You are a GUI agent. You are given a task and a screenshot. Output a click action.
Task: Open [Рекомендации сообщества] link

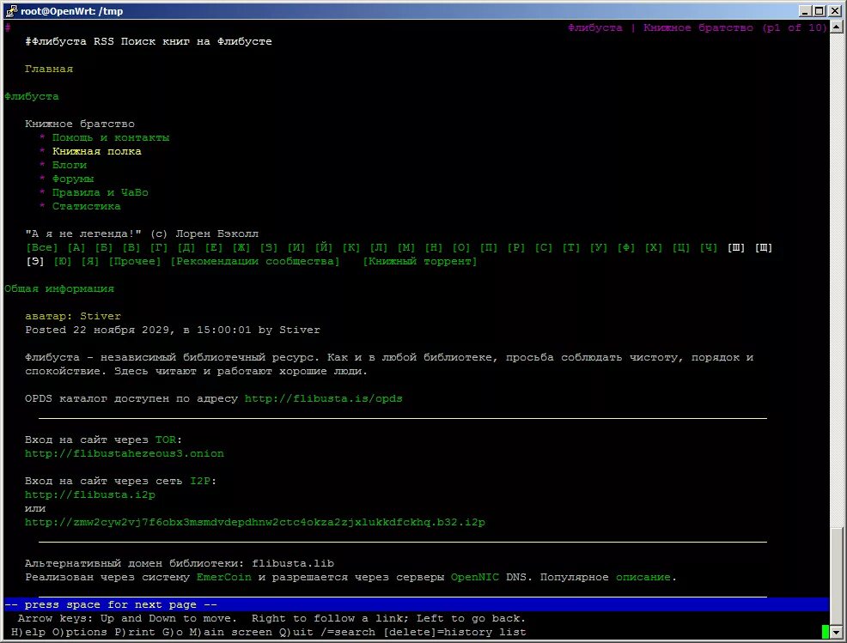click(x=255, y=261)
